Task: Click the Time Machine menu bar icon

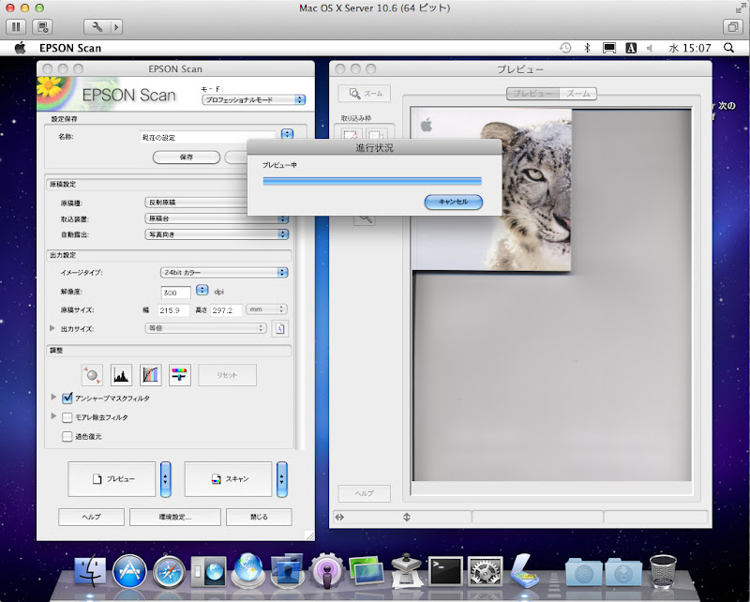Action: pyautogui.click(x=565, y=48)
